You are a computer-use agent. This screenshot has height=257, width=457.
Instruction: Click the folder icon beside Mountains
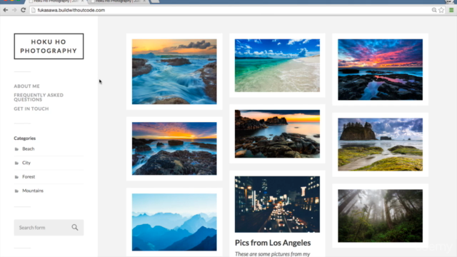[x=16, y=191]
